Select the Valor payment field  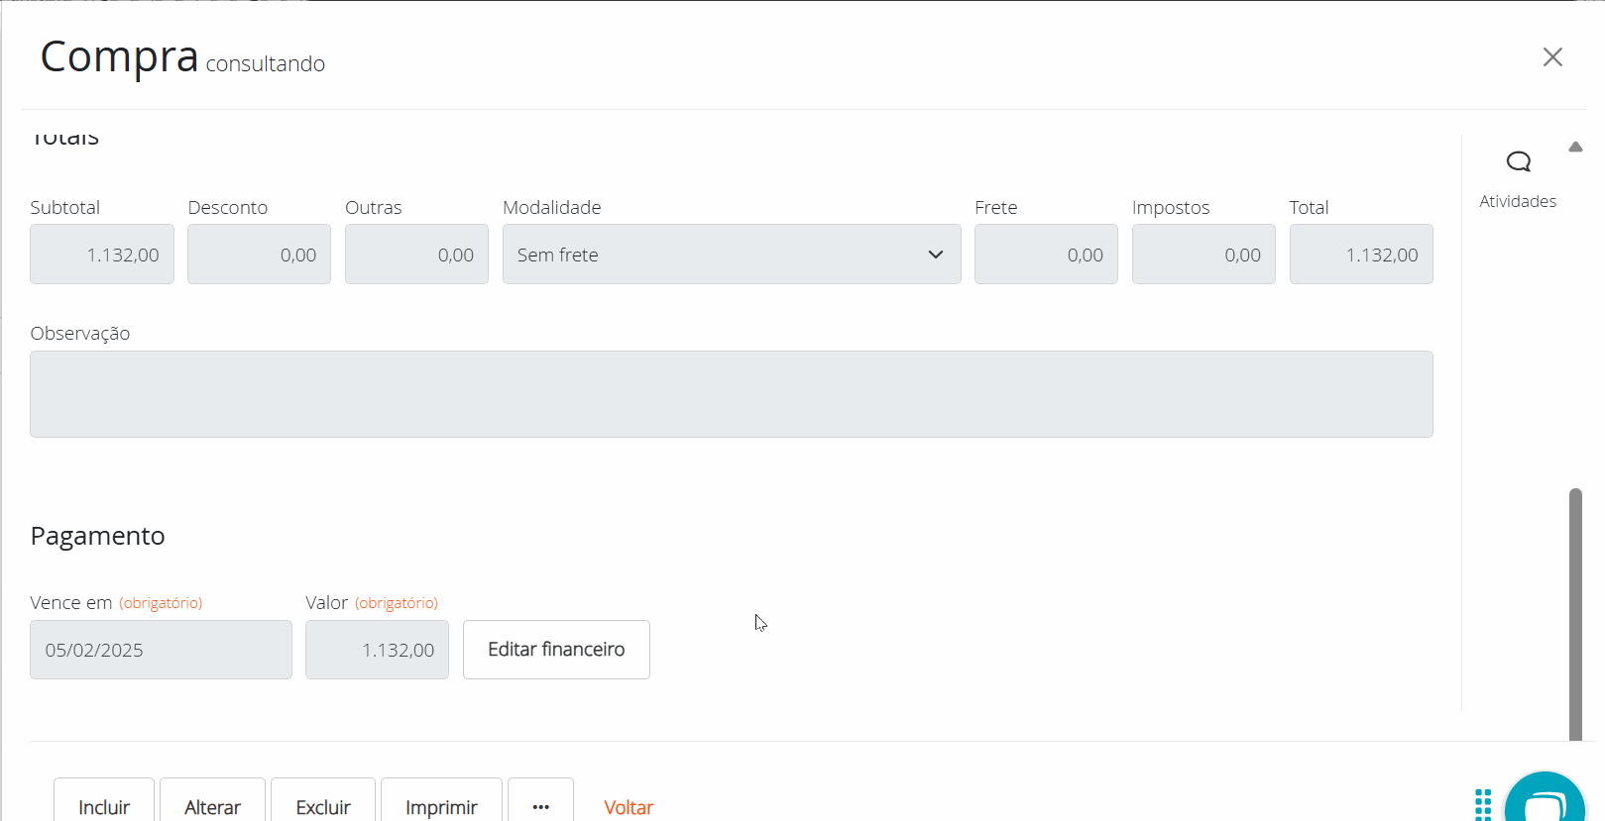pyautogui.click(x=377, y=650)
